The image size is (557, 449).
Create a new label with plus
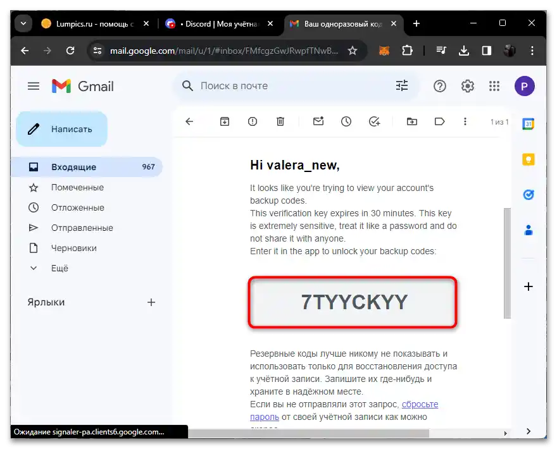[x=151, y=302]
